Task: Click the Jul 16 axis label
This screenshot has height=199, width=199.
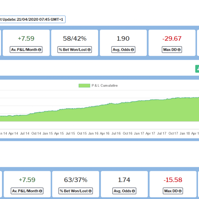Action: (x=116, y=134)
